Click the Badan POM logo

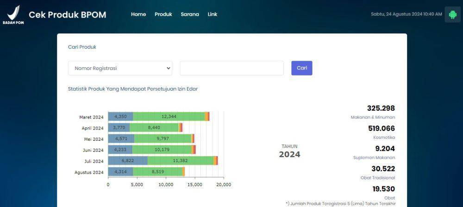(x=13, y=14)
